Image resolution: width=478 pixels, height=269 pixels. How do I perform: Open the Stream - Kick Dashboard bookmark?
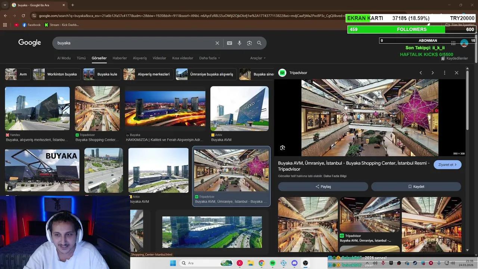[62, 25]
